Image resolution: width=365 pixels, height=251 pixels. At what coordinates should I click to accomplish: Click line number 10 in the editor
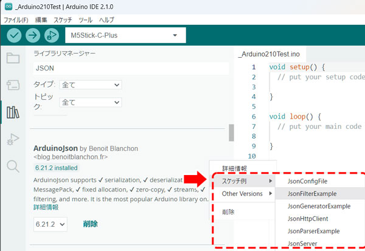pyautogui.click(x=252, y=156)
